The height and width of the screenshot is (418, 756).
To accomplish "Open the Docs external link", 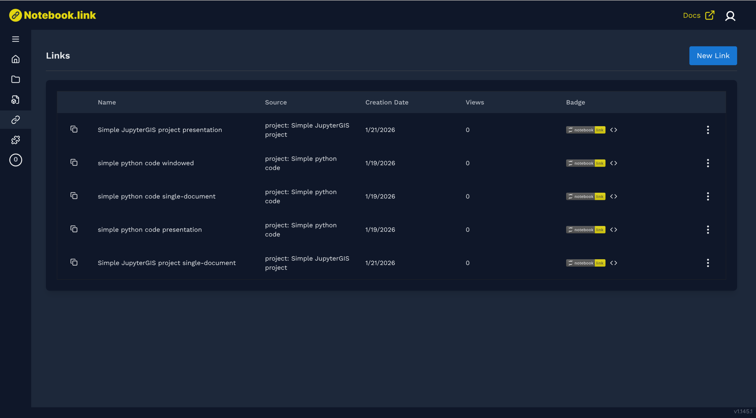I will (698, 15).
